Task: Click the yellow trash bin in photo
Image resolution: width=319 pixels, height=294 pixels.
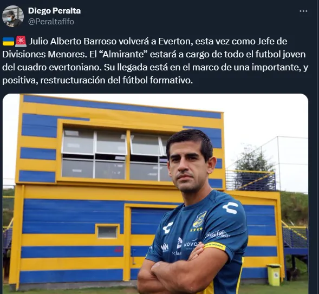Action: tap(274, 275)
